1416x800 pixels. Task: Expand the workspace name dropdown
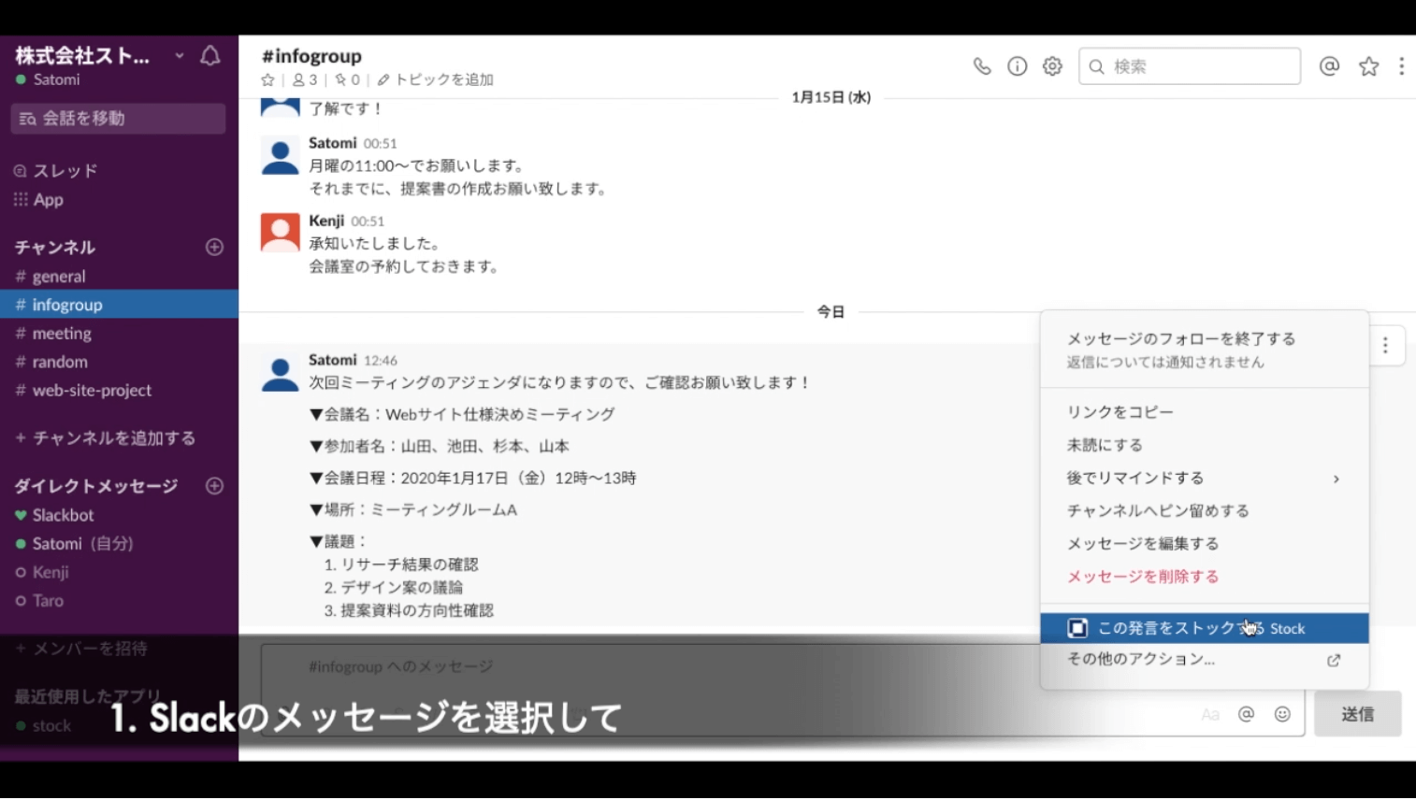179,56
